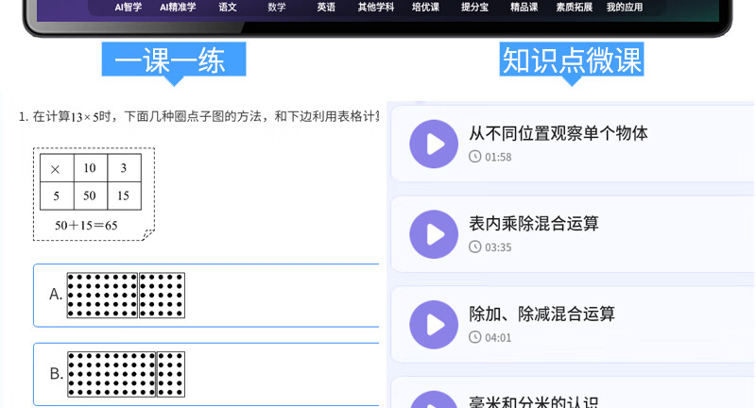This screenshot has height=408, width=756.
Task: Click clock icon next to 01:58
Action: [475, 157]
